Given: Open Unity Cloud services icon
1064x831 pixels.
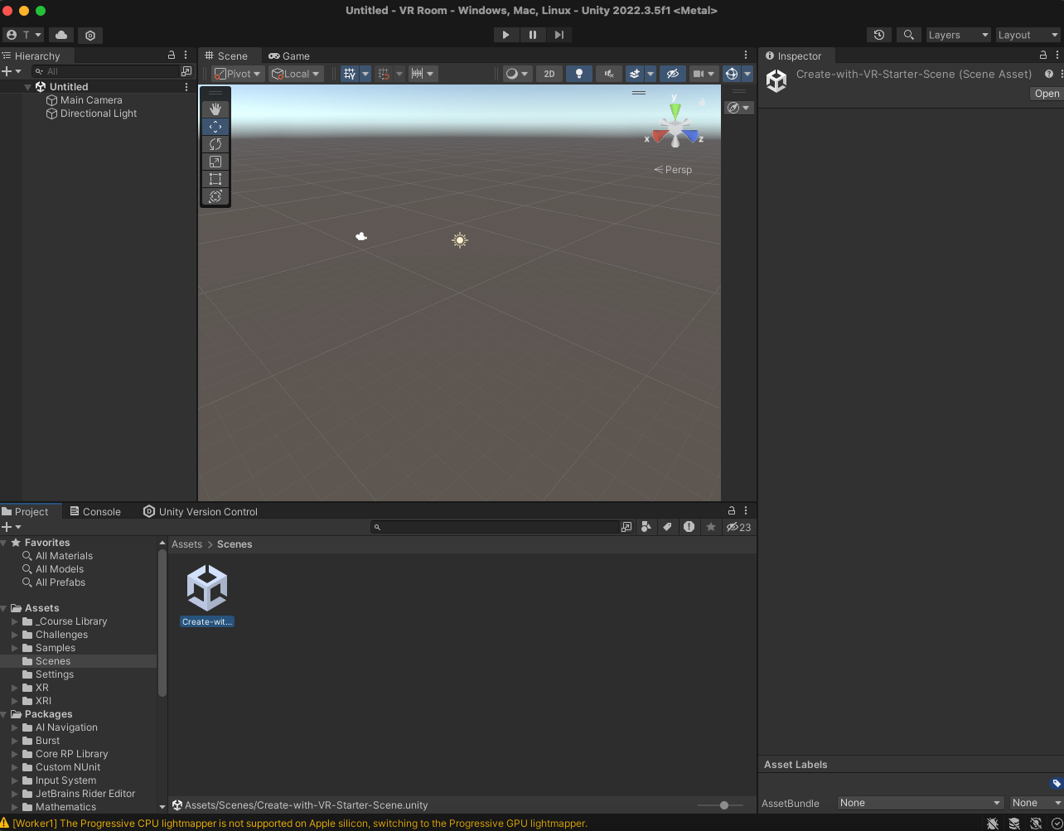Looking at the screenshot, I should coord(61,35).
